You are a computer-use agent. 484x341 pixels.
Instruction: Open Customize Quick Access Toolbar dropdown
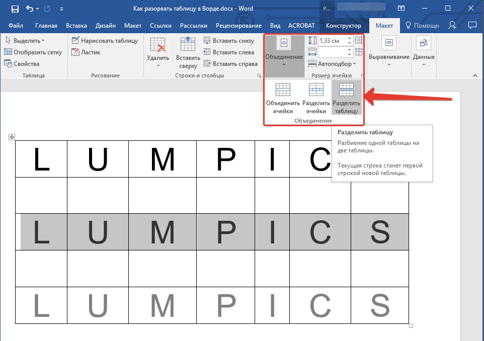61,9
